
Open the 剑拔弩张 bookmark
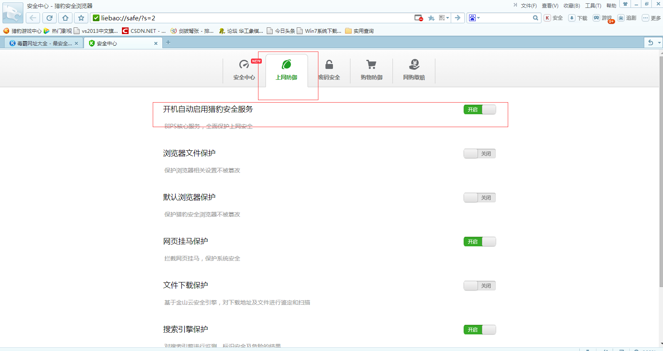(192, 31)
